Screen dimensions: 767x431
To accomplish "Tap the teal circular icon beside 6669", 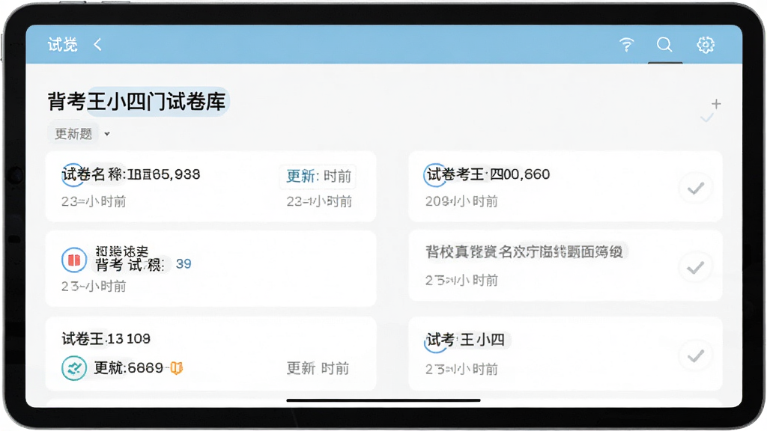I will pyautogui.click(x=74, y=368).
